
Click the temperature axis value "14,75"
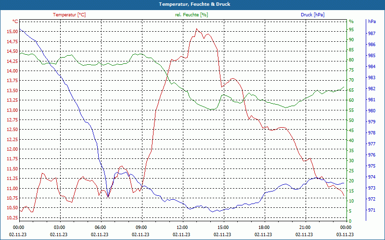click(x=13, y=41)
